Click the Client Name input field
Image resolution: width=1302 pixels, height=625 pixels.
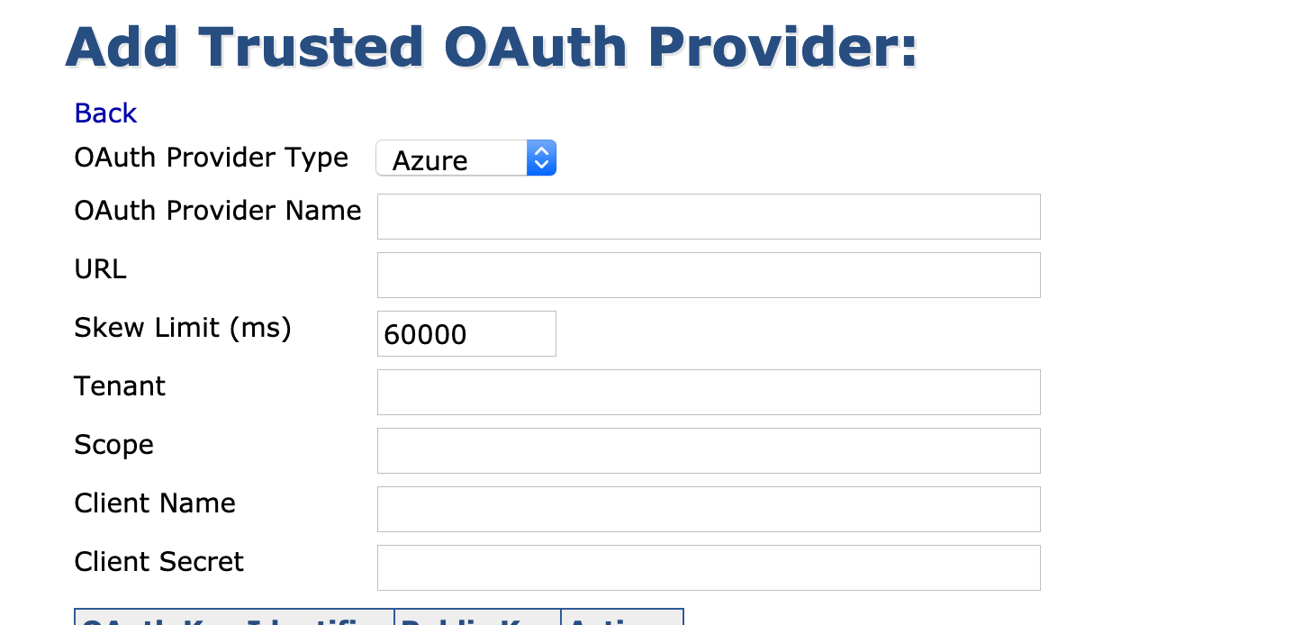708,510
